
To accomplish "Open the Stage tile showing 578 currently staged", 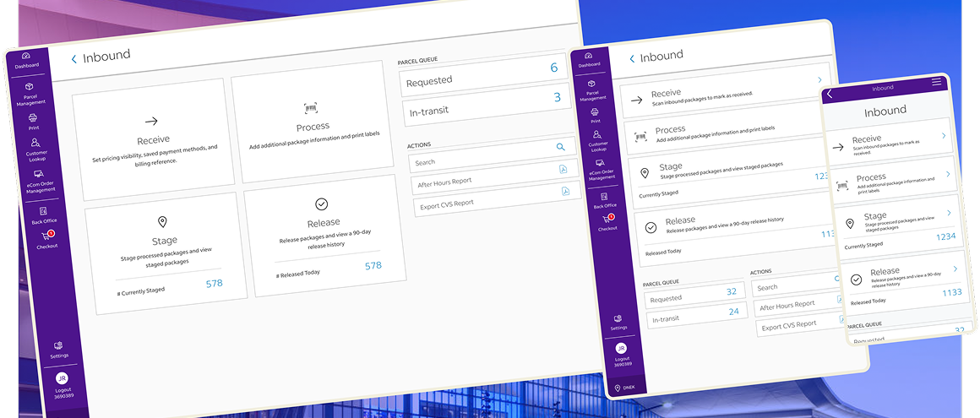I will click(166, 253).
